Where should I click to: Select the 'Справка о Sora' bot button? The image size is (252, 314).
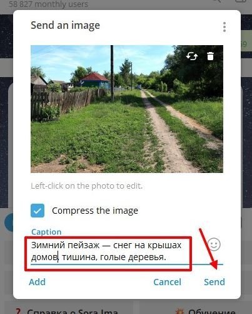tap(69, 310)
